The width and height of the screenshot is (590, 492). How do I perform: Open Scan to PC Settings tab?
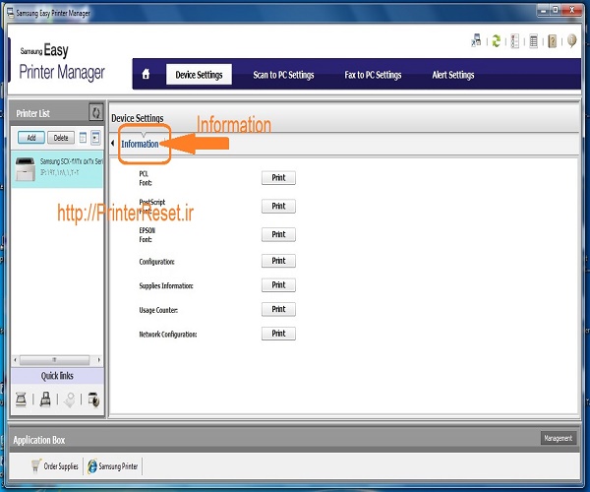pos(283,75)
